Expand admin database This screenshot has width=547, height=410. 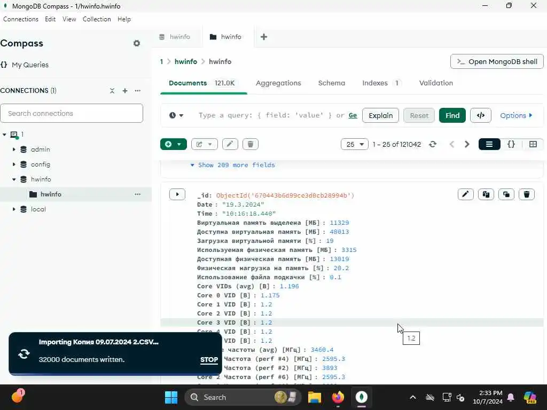pyautogui.click(x=14, y=149)
